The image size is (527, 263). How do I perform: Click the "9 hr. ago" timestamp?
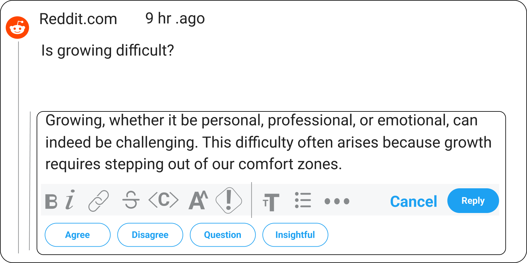[x=175, y=19]
